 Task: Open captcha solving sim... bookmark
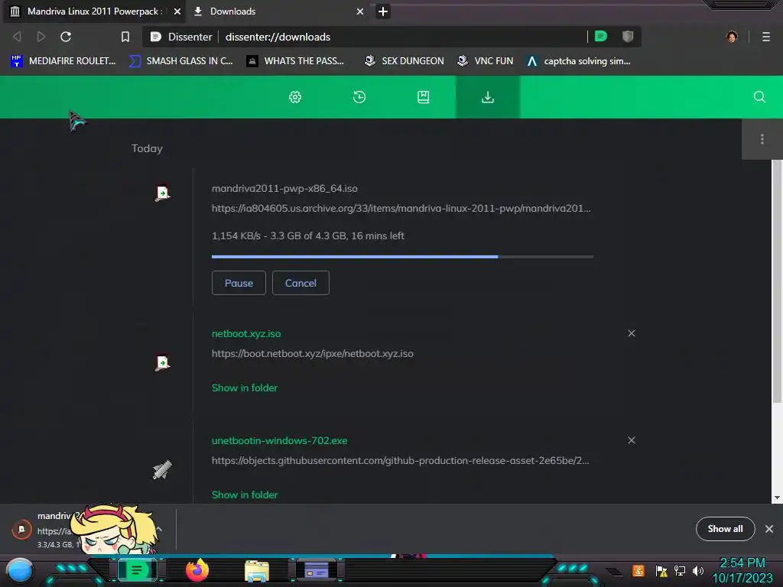tap(578, 61)
